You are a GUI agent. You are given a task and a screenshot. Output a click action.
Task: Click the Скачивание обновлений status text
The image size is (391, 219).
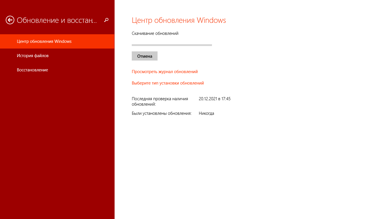click(x=155, y=33)
